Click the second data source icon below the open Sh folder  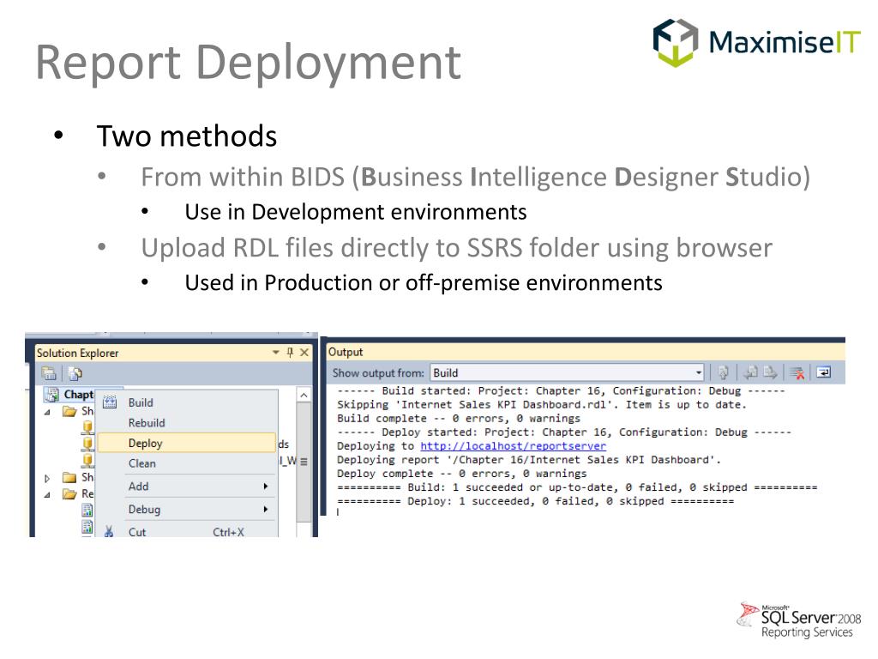[x=87, y=444]
